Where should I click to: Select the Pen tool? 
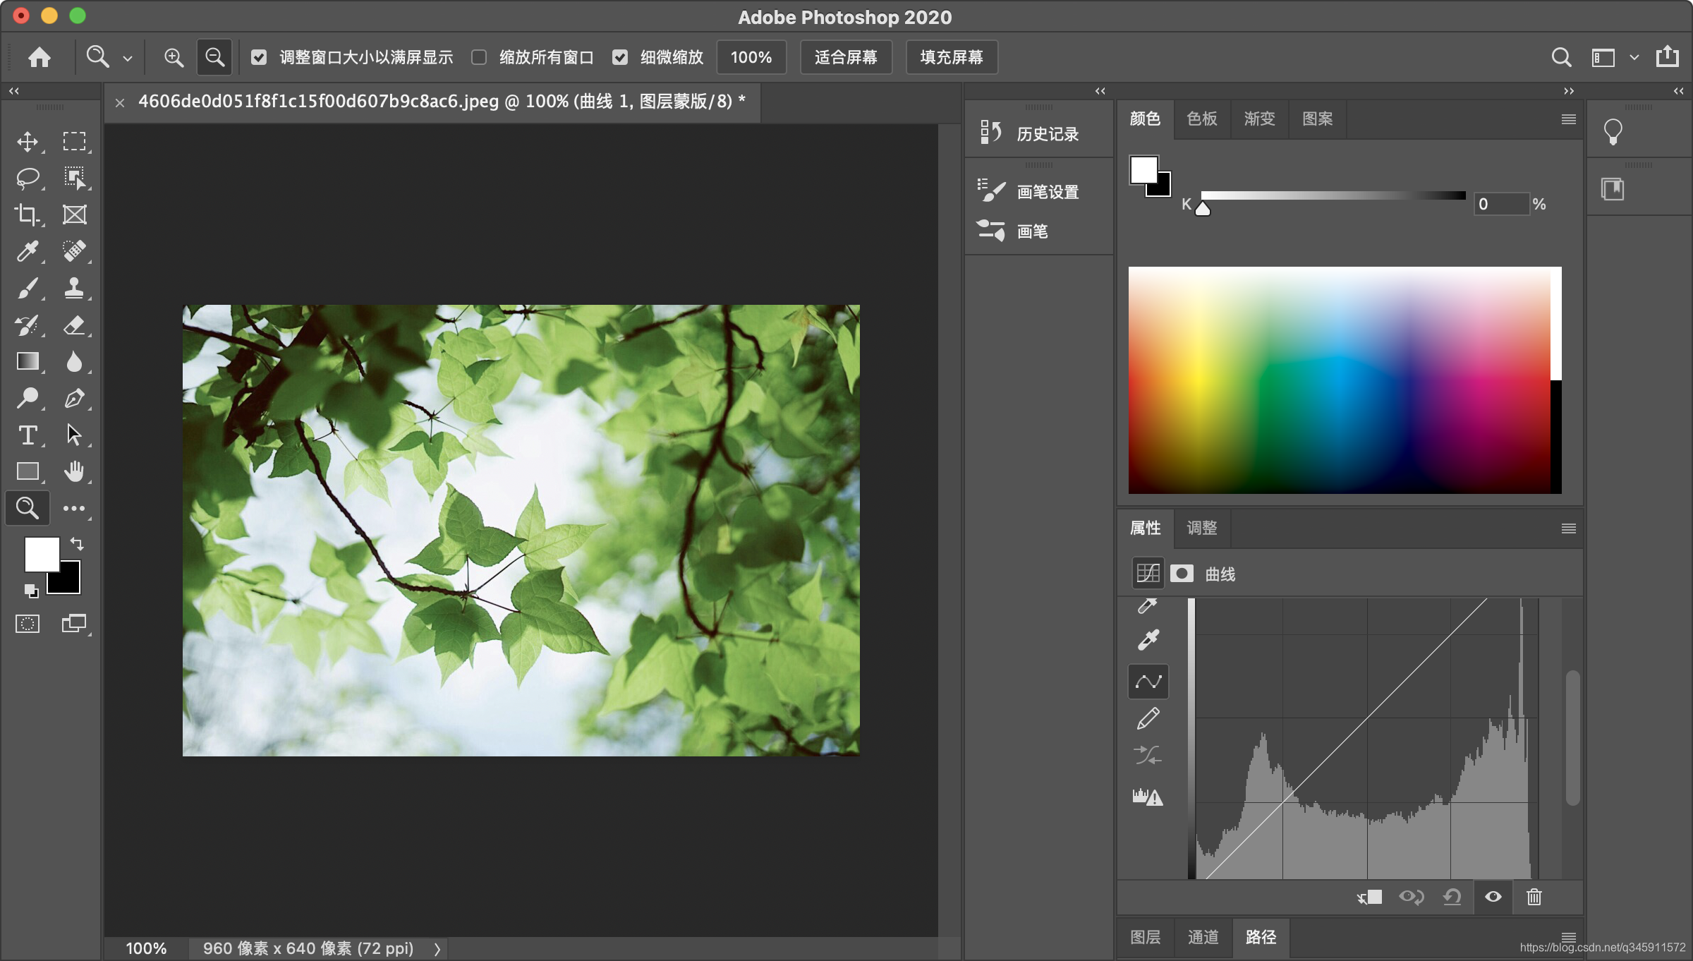(74, 398)
